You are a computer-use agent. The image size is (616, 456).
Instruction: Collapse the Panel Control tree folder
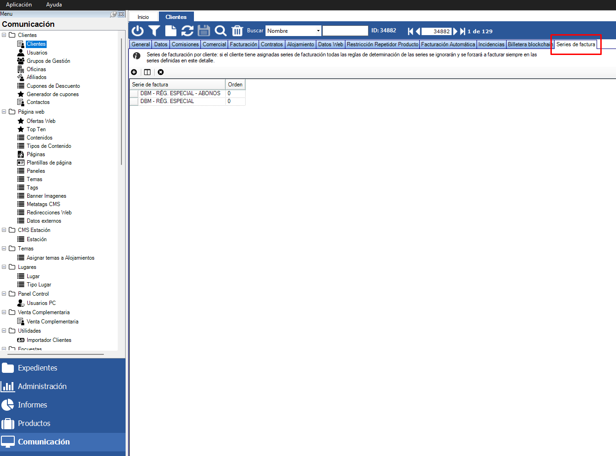[4, 294]
